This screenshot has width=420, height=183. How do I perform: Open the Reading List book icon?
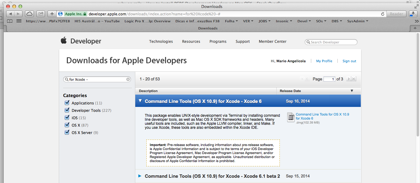pos(10,21)
